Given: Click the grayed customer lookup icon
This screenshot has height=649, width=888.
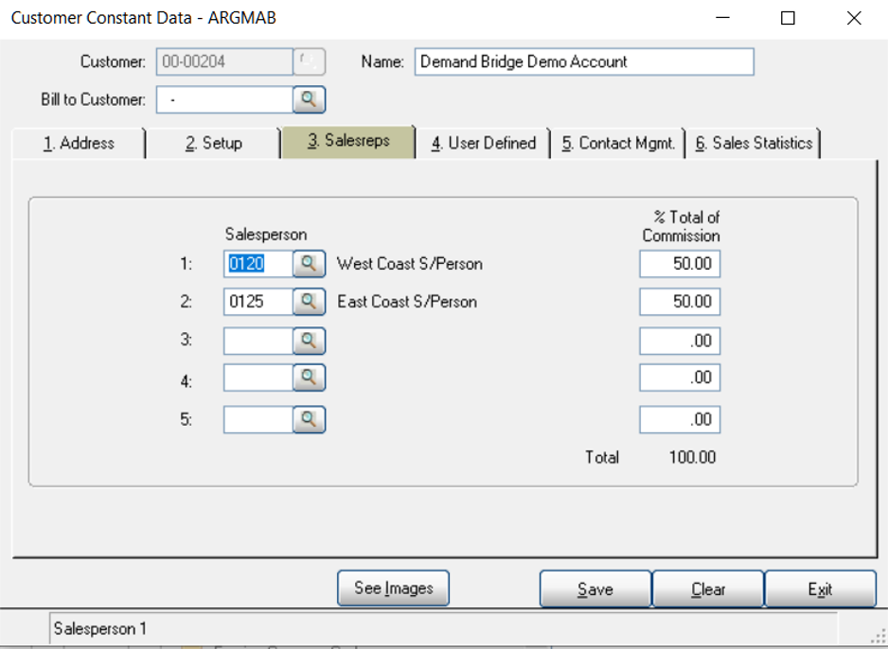Looking at the screenshot, I should pyautogui.click(x=310, y=61).
